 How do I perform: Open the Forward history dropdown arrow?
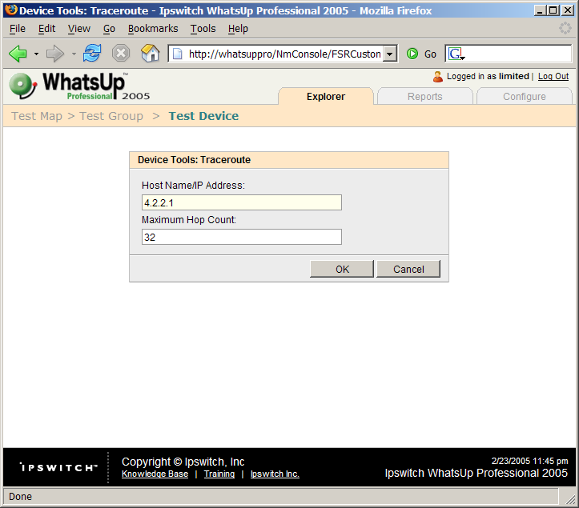(74, 54)
